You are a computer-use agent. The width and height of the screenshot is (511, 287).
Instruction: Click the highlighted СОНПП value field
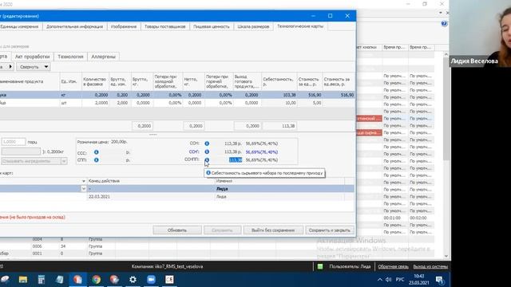click(236, 159)
